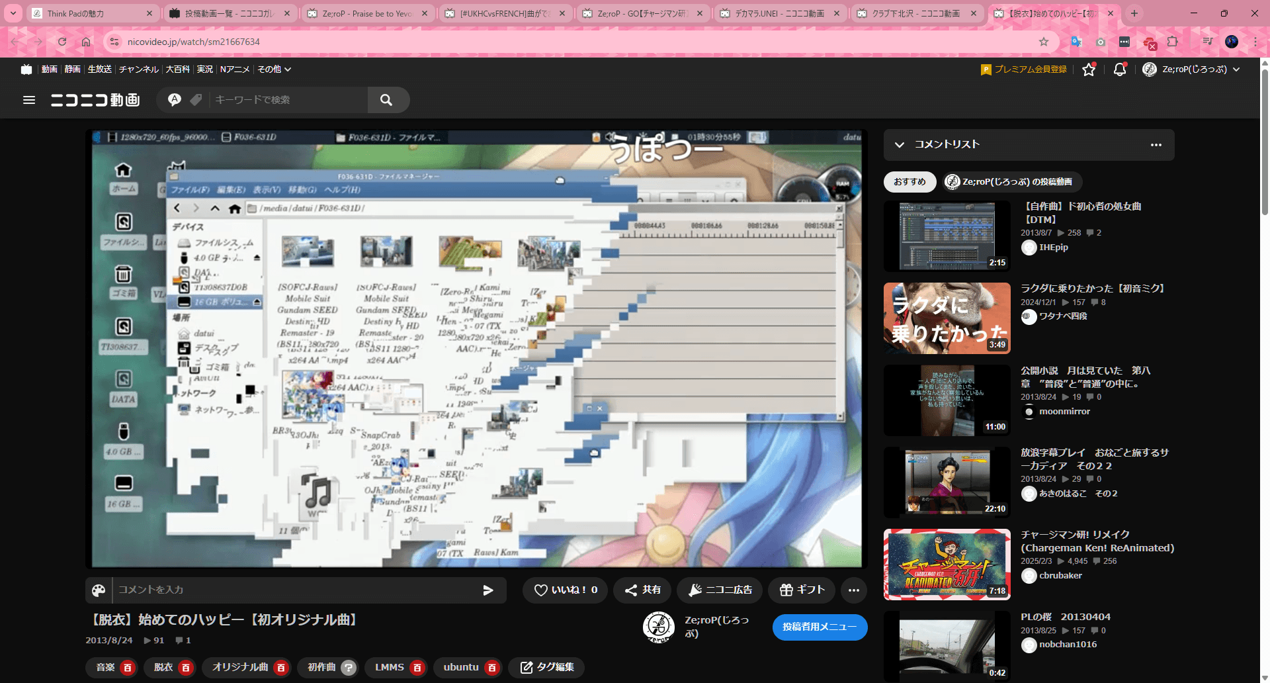Screen dimensions: 1270x683
Task: Reload the browser page
Action: 62,42
